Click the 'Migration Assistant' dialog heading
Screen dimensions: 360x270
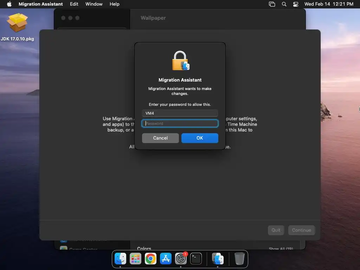point(180,80)
